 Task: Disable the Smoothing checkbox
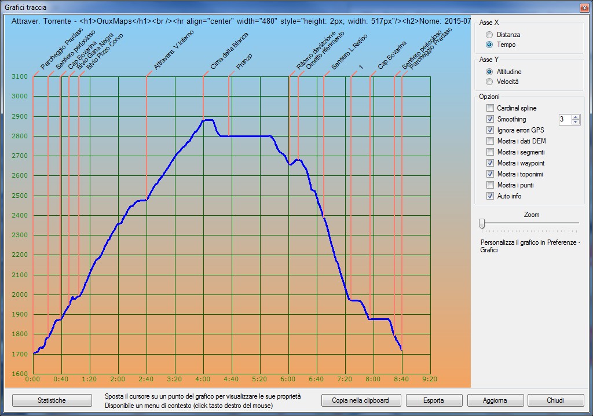pos(490,119)
